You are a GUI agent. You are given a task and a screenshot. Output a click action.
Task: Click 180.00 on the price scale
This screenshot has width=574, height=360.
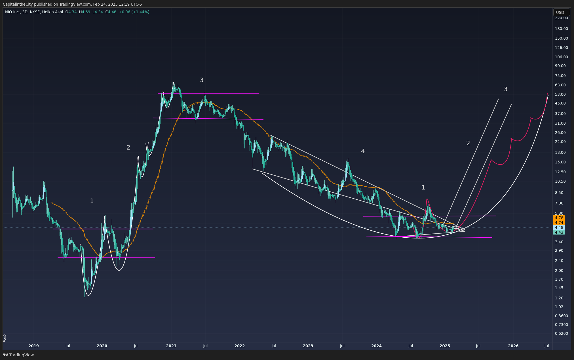(x=561, y=29)
